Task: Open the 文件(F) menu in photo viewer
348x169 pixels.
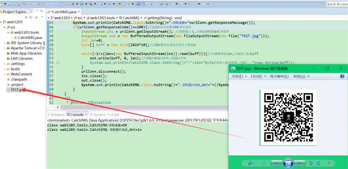Action: pos(239,76)
